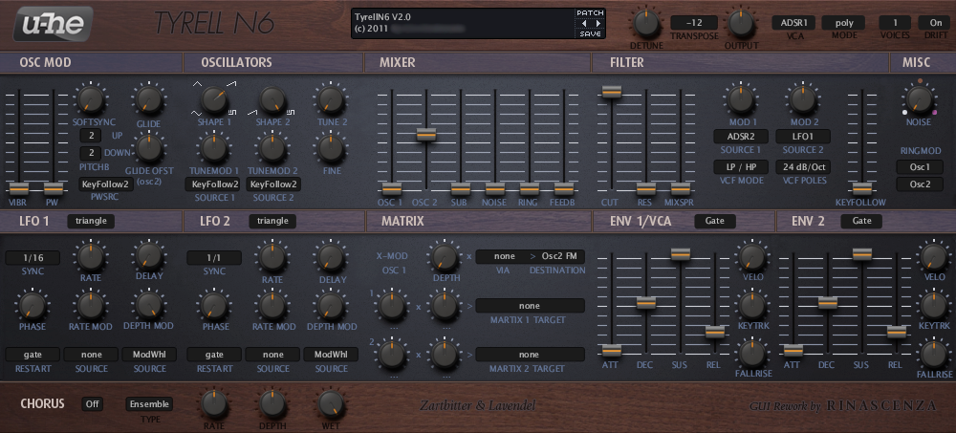Open the VOICES count selector
Screen dimensions: 956x433
tap(895, 23)
